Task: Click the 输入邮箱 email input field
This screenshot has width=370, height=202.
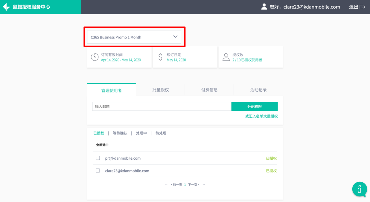Action: click(162, 107)
